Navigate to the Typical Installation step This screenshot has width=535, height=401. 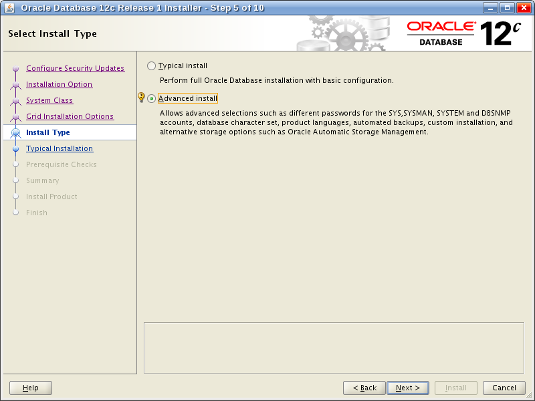coord(60,148)
